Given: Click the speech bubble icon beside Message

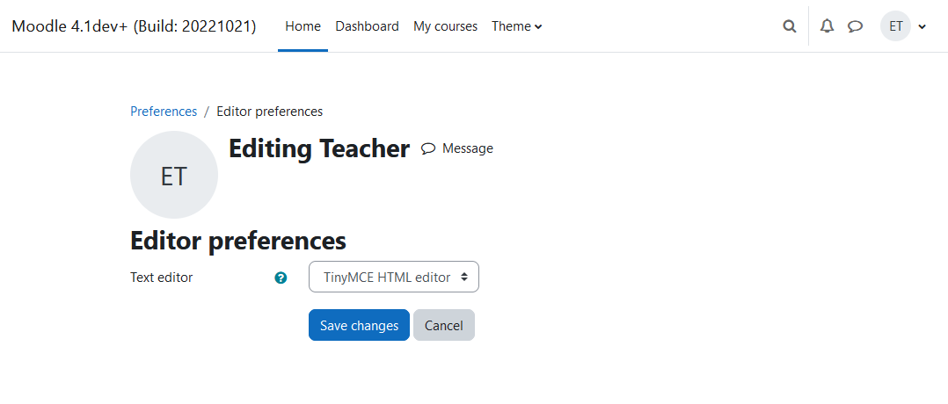Looking at the screenshot, I should tap(428, 148).
